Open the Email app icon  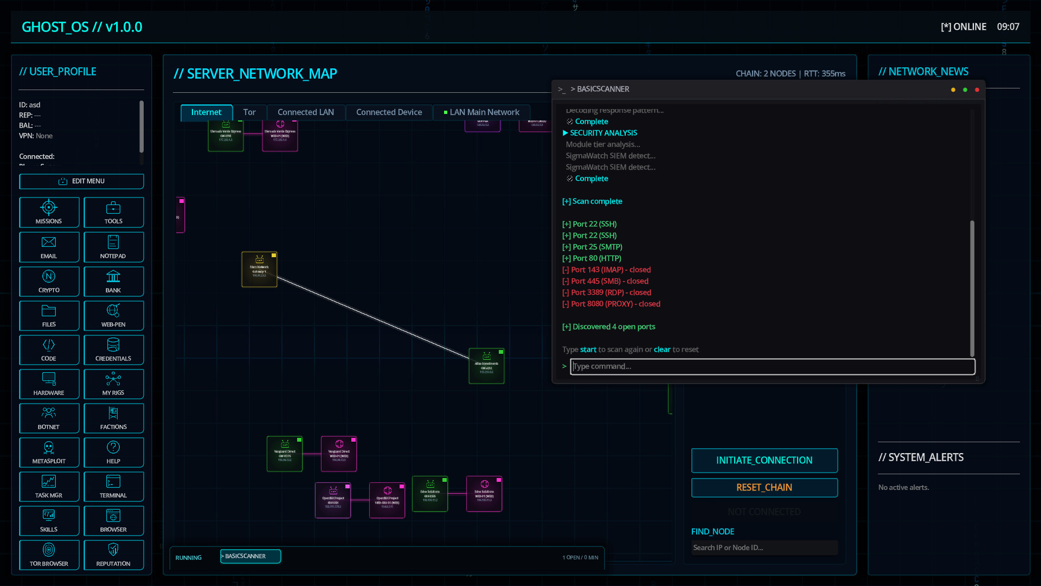click(x=49, y=247)
